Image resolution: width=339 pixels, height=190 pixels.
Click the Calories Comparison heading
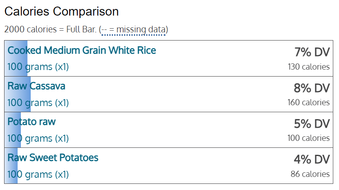61,11
